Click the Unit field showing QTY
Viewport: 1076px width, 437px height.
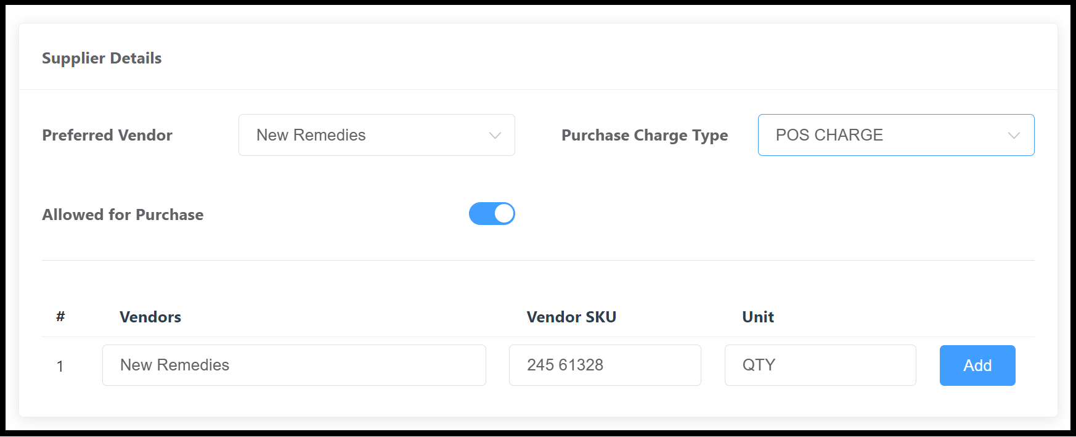[x=820, y=365]
